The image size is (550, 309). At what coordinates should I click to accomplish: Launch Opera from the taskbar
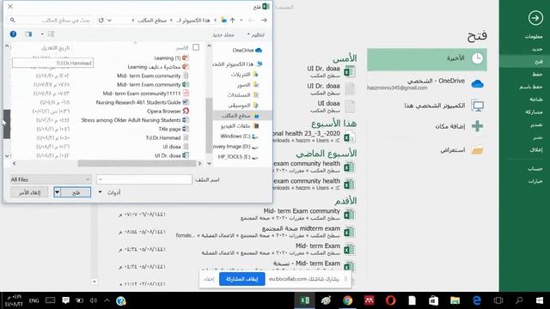tap(390, 300)
